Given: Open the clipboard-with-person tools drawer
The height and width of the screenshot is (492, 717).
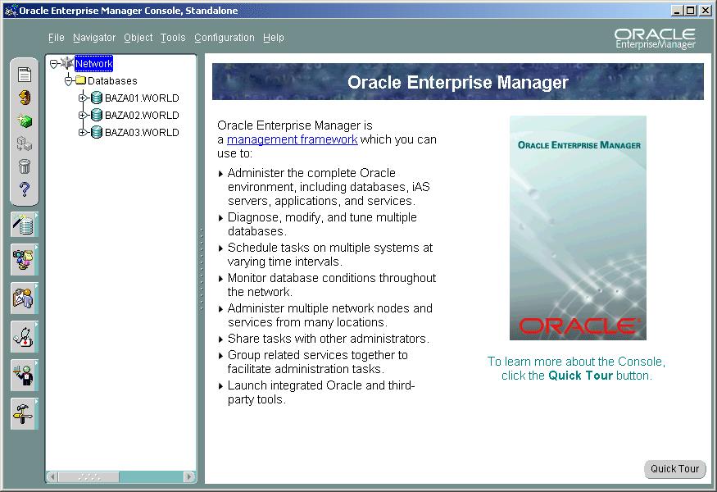Looking at the screenshot, I should pos(25,298).
